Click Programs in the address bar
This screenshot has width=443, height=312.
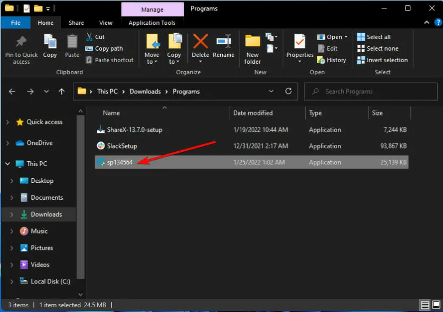(x=186, y=91)
